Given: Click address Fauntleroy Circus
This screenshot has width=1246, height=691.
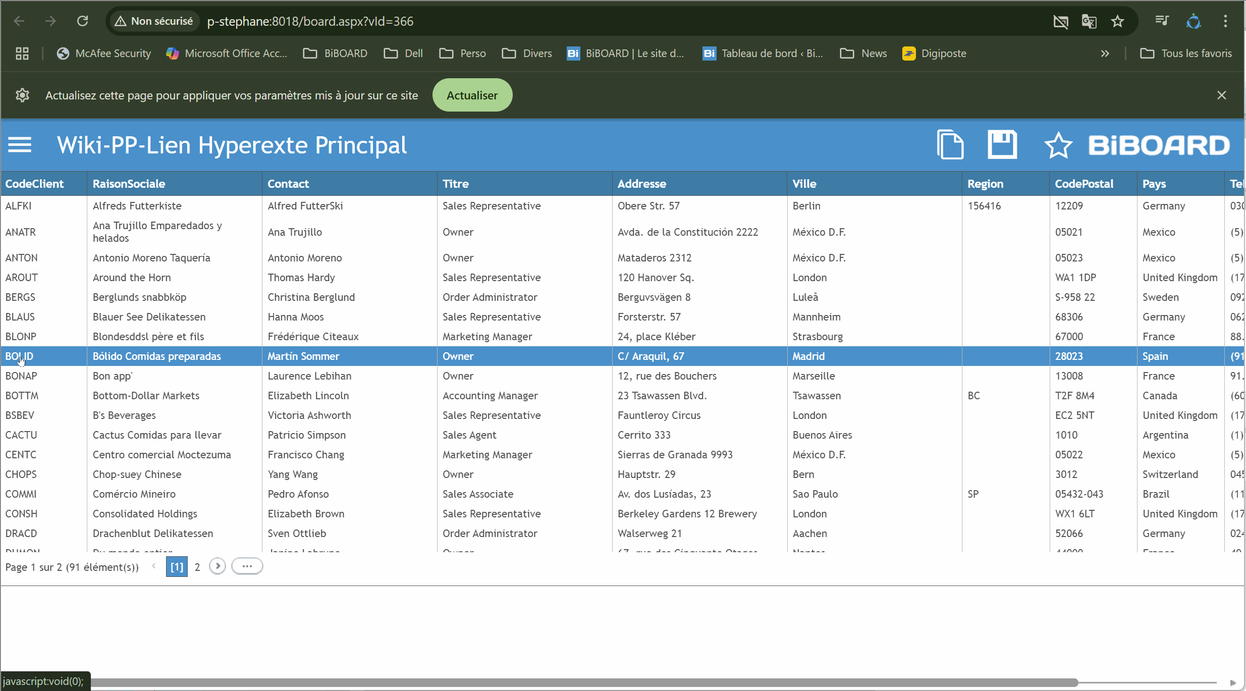Looking at the screenshot, I should [659, 415].
